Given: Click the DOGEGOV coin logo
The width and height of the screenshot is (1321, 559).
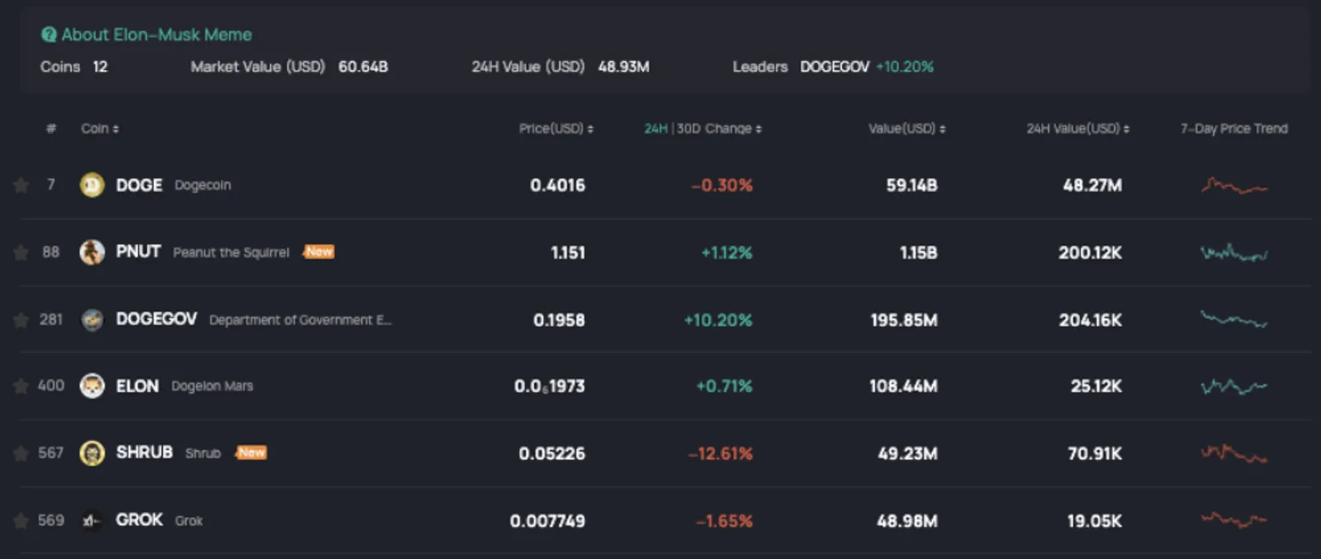Looking at the screenshot, I should click(92, 320).
